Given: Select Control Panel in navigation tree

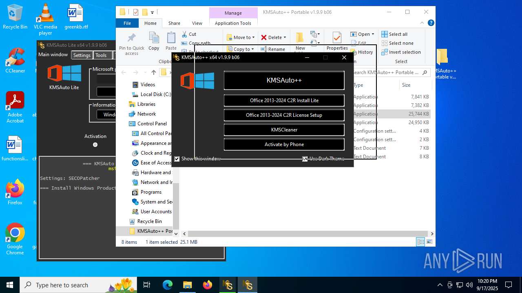Looking at the screenshot, I should [x=148, y=124].
